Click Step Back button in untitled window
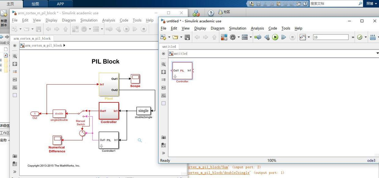 [x=267, y=37]
